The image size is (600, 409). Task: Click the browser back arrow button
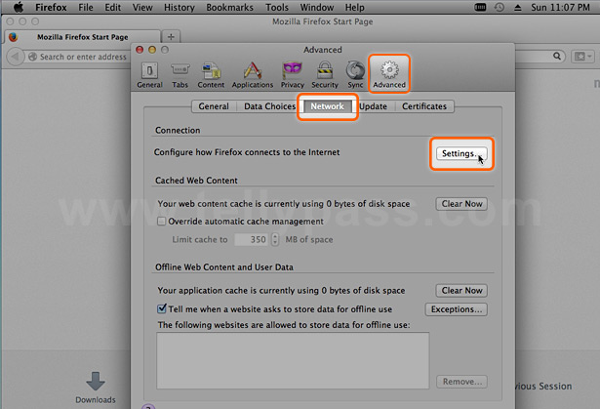(x=16, y=57)
